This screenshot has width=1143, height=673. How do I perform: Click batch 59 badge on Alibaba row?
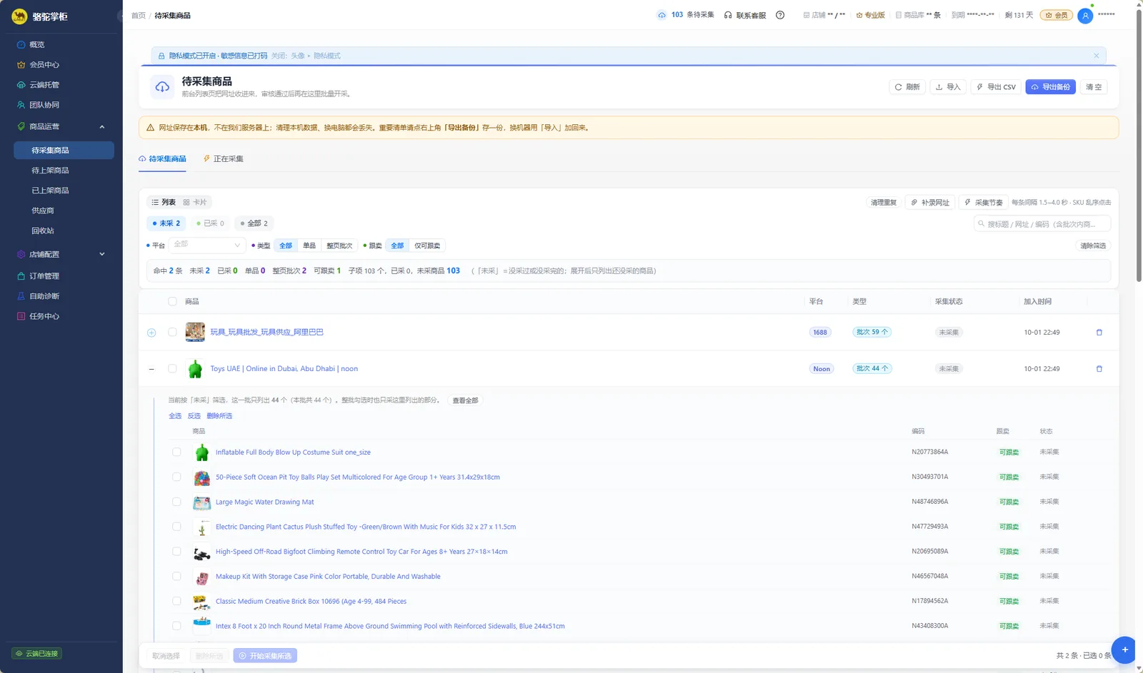pyautogui.click(x=872, y=332)
